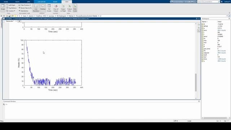Click 'OneDrive - BYU' path segment
This screenshot has height=130, width=231.
[x=41, y=16]
